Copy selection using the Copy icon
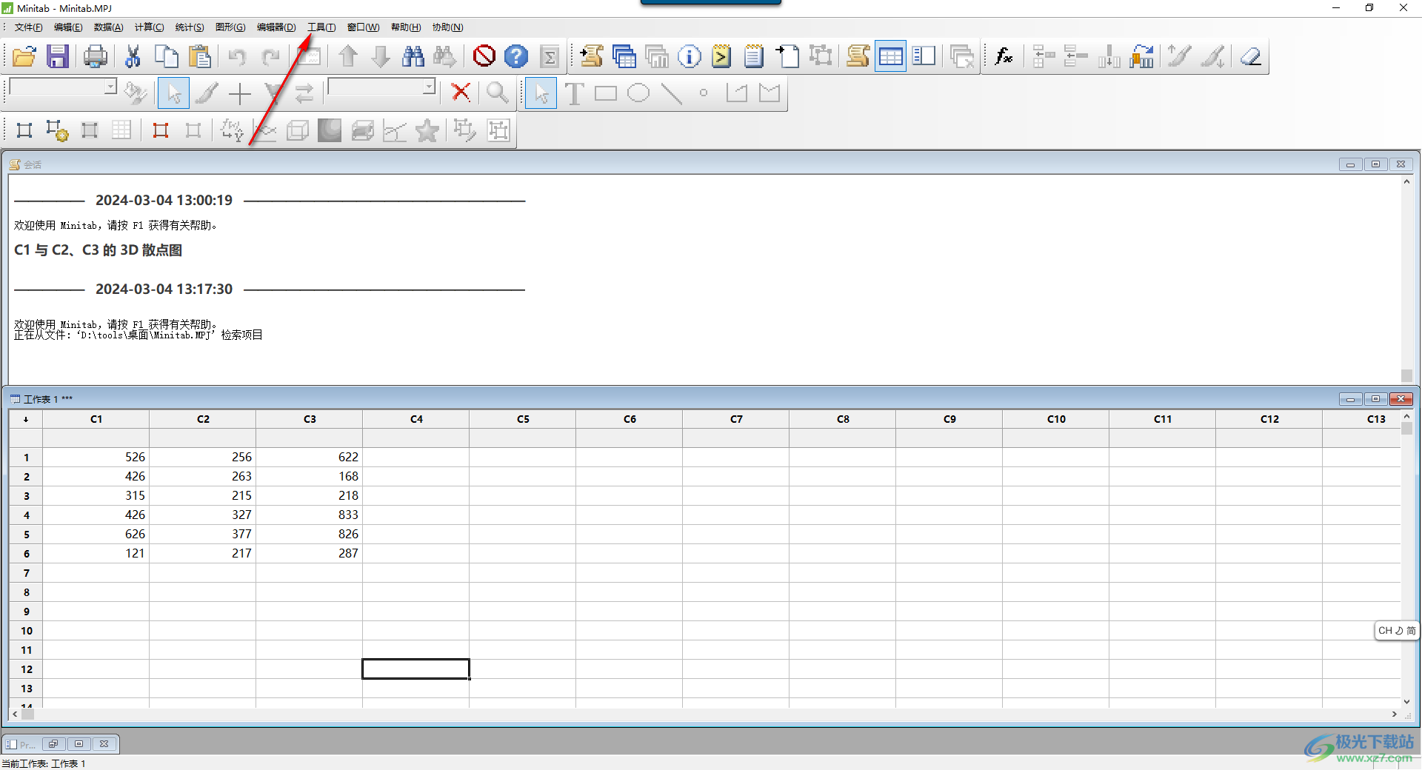Viewport: 1422px width, 770px height. click(x=167, y=56)
